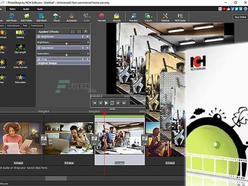Click the Twitter share icon
The image size is (248, 186).
click(236, 9)
